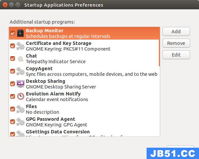Select the GPG Password Agent entry name
Screen dimensions: 199x159
[50, 119]
